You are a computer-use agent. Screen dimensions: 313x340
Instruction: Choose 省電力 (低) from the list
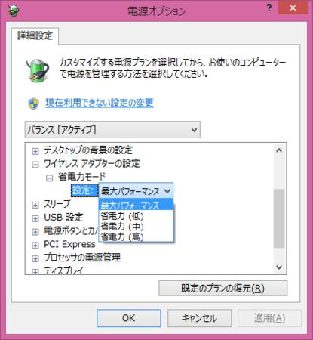(x=136, y=216)
